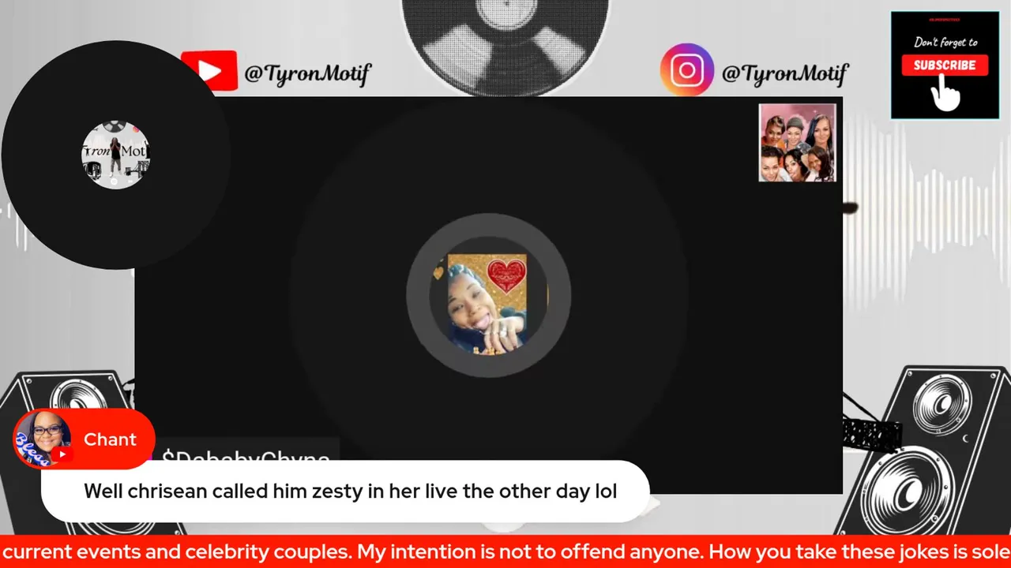Click the scrolling red disclaimer ticker
The height and width of the screenshot is (568, 1011).
505,551
